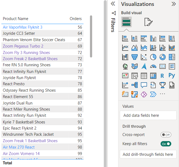Select the area chart visual
The width and height of the screenshot is (179, 167).
(x=134, y=48)
